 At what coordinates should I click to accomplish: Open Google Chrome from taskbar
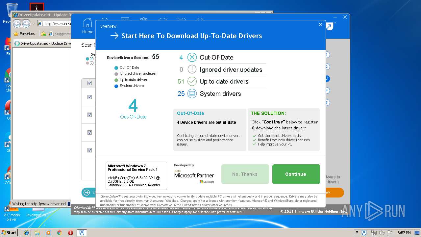point(59,233)
